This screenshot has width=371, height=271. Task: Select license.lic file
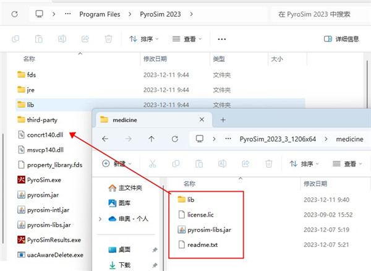click(x=196, y=215)
